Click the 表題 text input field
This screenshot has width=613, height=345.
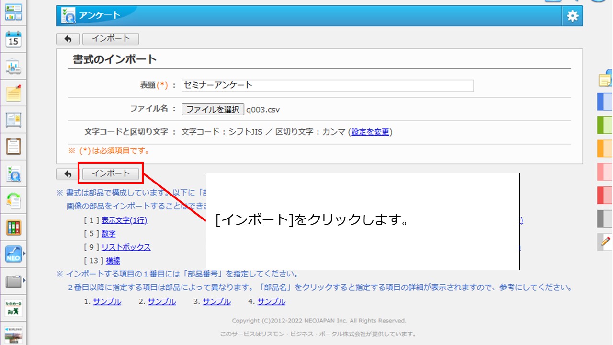[328, 85]
